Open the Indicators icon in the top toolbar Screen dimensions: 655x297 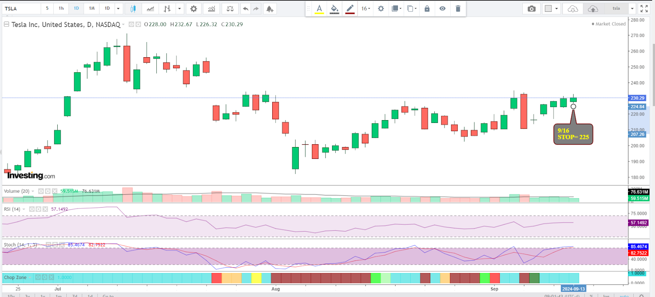[211, 9]
